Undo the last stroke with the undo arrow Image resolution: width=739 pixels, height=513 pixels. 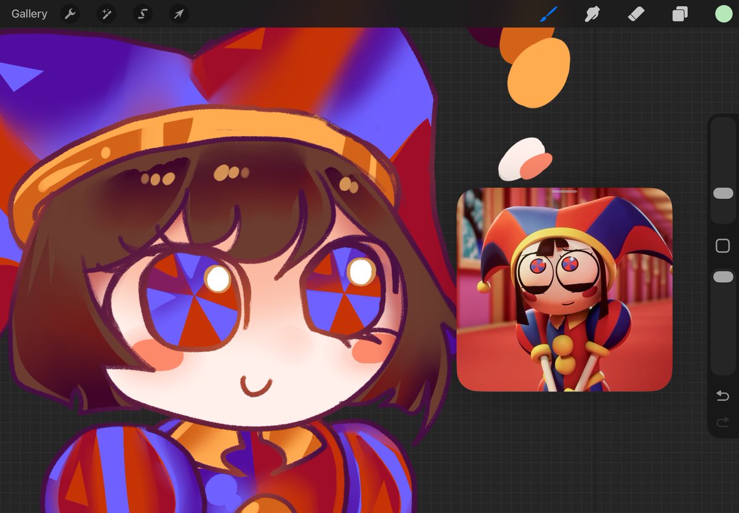[723, 396]
